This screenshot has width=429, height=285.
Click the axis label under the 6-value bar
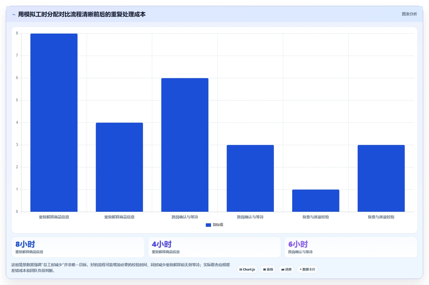click(x=185, y=217)
